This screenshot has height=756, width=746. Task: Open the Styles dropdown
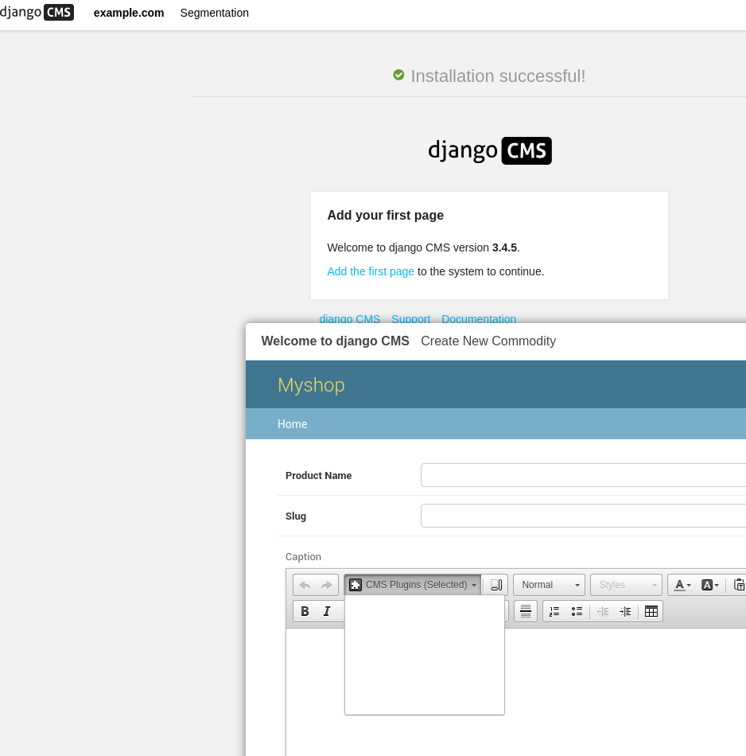(626, 585)
